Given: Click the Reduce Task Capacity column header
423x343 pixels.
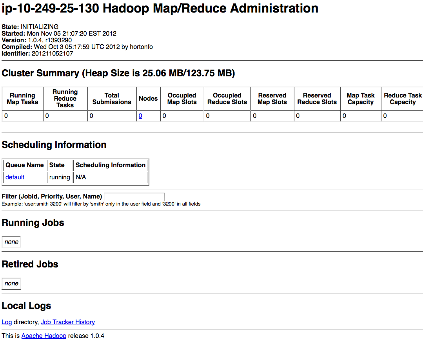Looking at the screenshot, I should [x=402, y=99].
